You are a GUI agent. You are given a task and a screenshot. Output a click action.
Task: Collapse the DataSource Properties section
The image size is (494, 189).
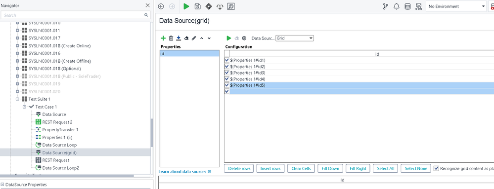tap(2, 185)
